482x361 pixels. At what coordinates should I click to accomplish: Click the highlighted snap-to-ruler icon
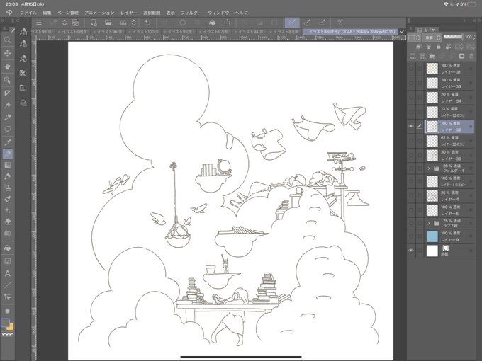(292, 23)
